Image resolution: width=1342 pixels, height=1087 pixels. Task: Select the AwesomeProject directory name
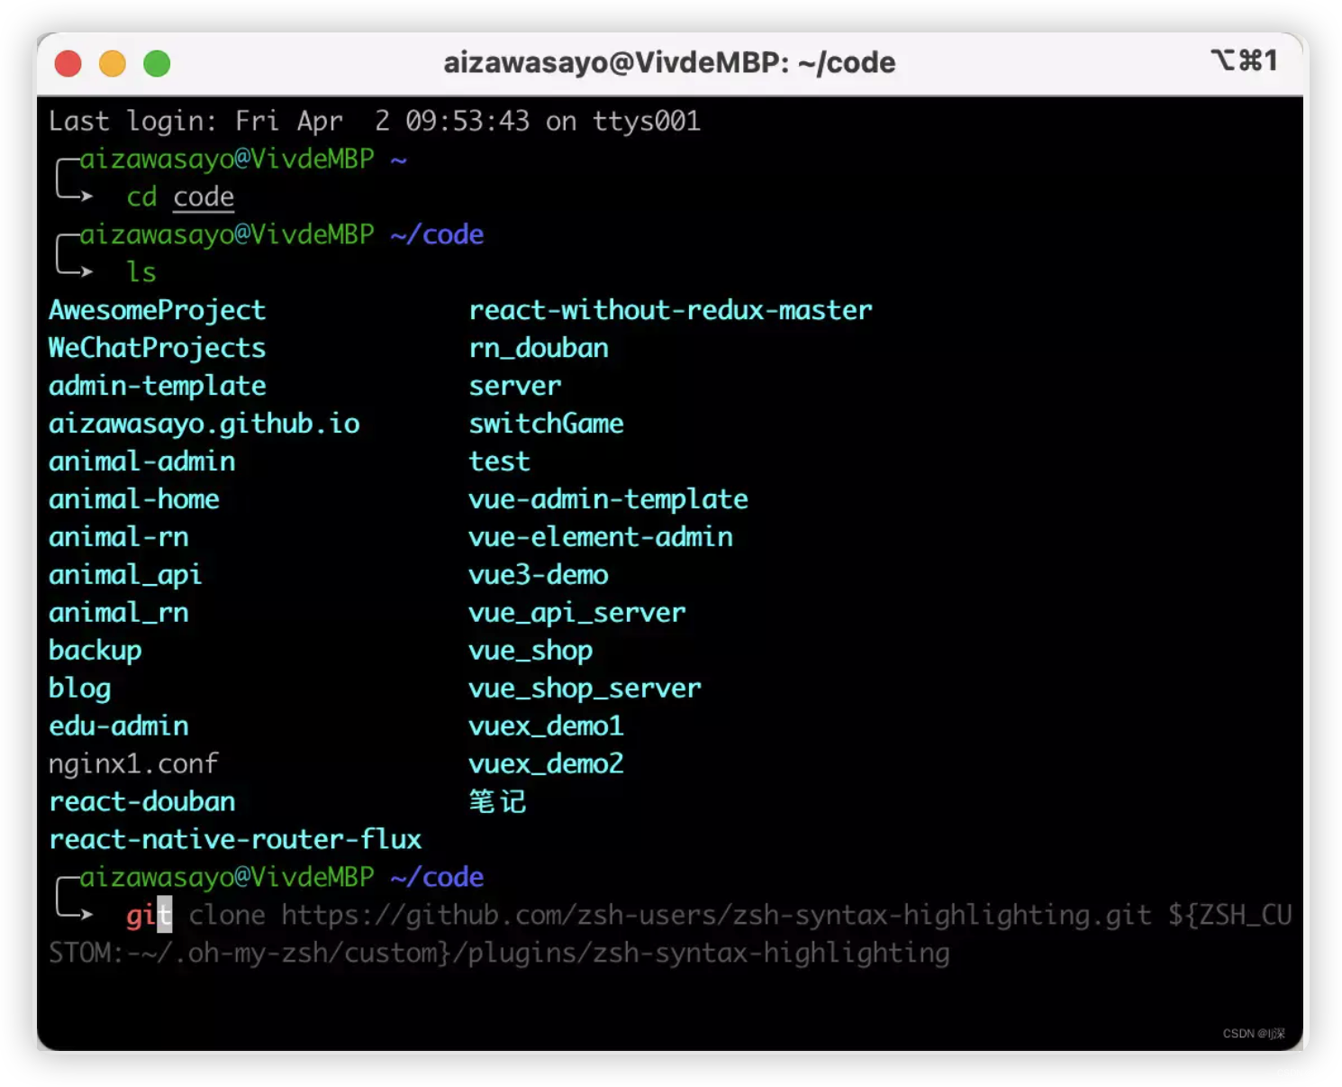(x=157, y=310)
